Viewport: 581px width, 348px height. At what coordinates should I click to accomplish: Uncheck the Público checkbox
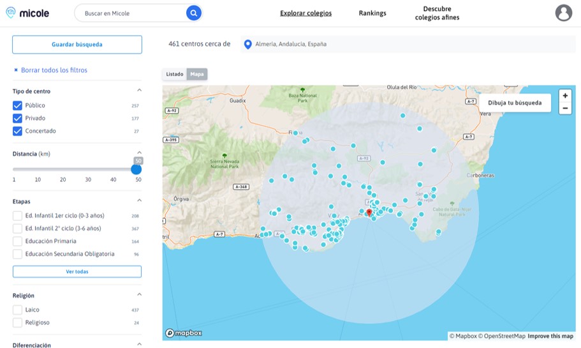click(x=17, y=106)
